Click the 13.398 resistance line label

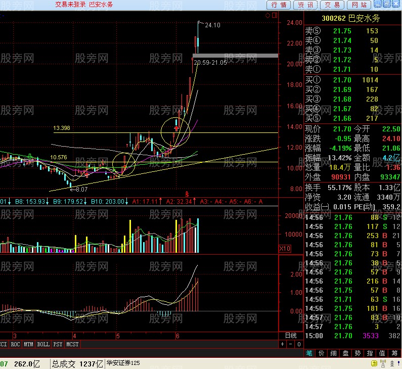(62, 128)
